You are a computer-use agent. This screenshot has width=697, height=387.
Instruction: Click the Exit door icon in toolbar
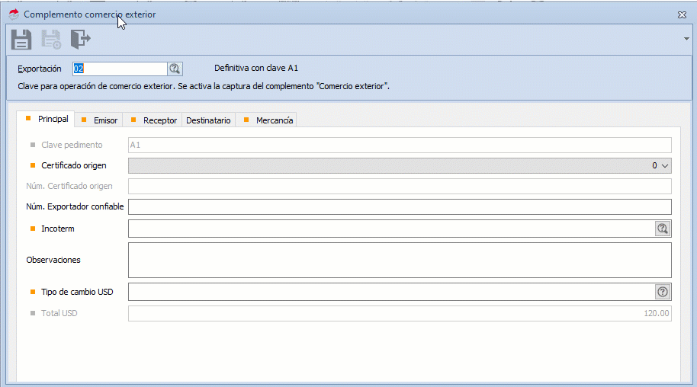tap(80, 39)
